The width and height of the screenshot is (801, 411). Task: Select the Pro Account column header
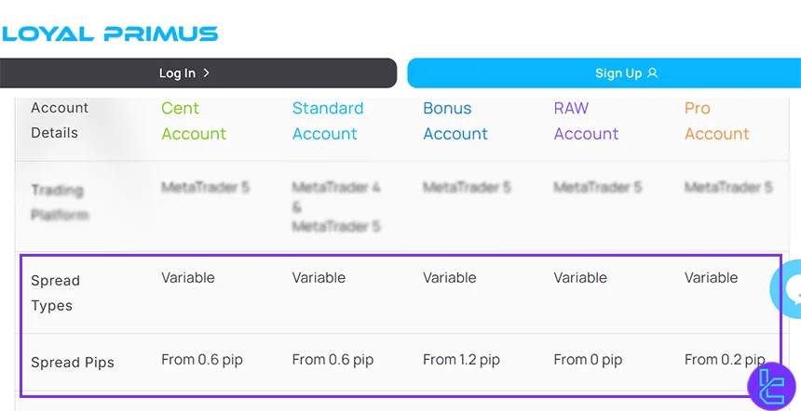[716, 121]
